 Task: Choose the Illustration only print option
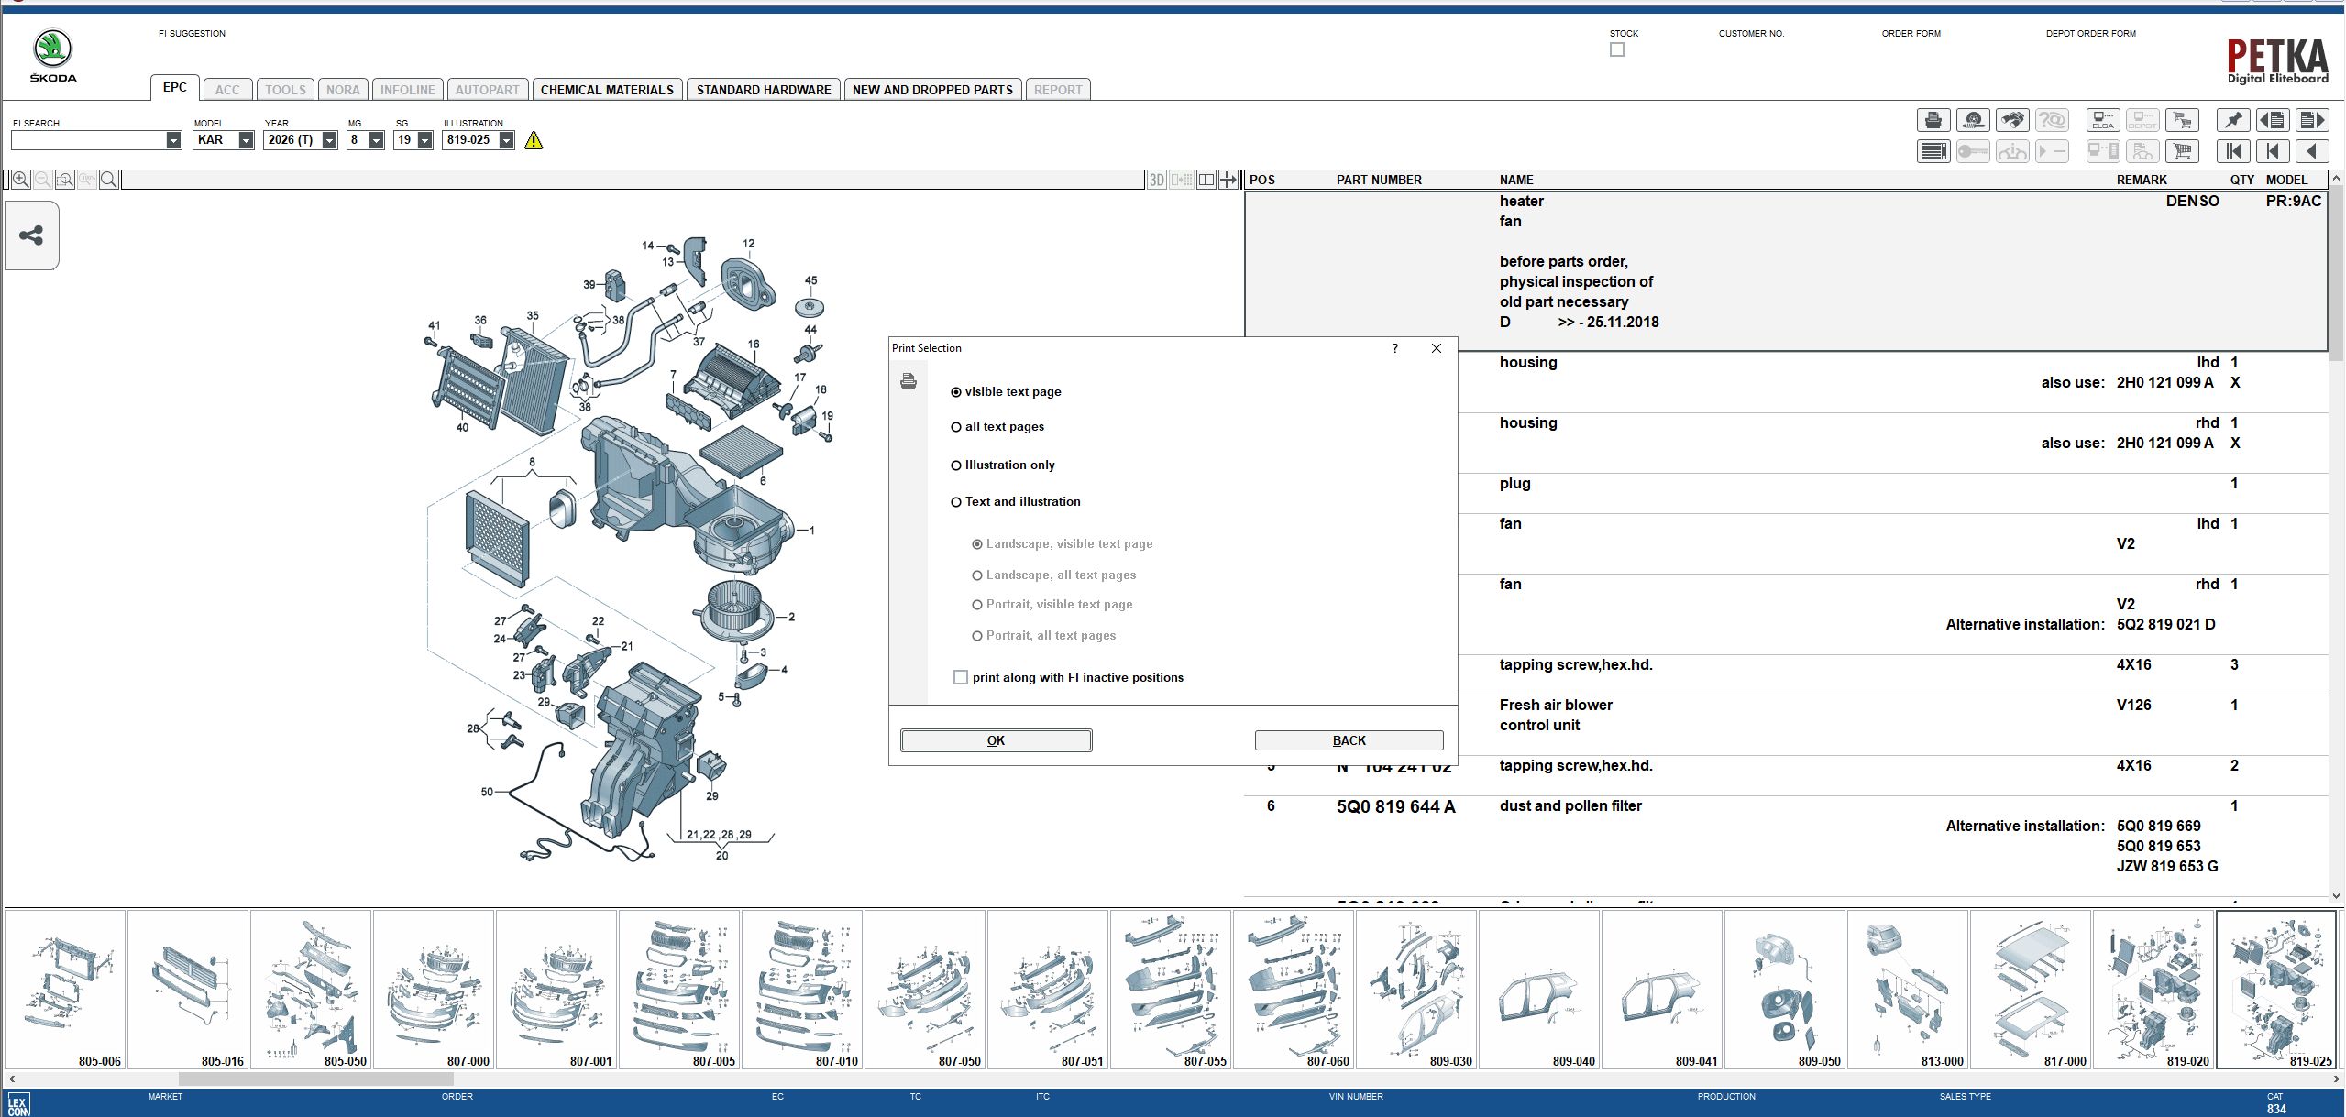point(957,465)
